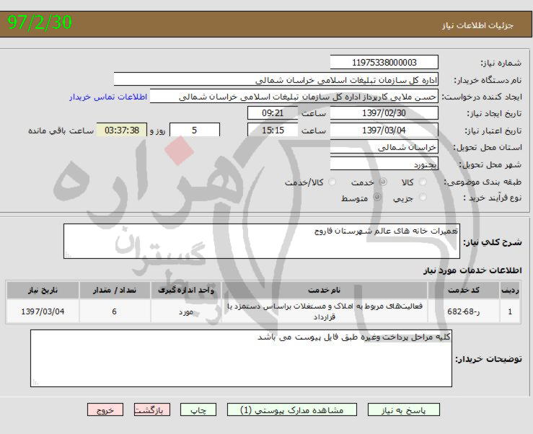Click the پاسخ به نیاز button
This screenshot has width=533, height=434.
click(403, 410)
